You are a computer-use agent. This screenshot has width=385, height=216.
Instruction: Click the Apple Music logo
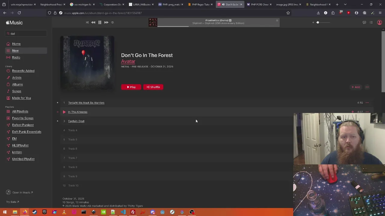pyautogui.click(x=14, y=22)
